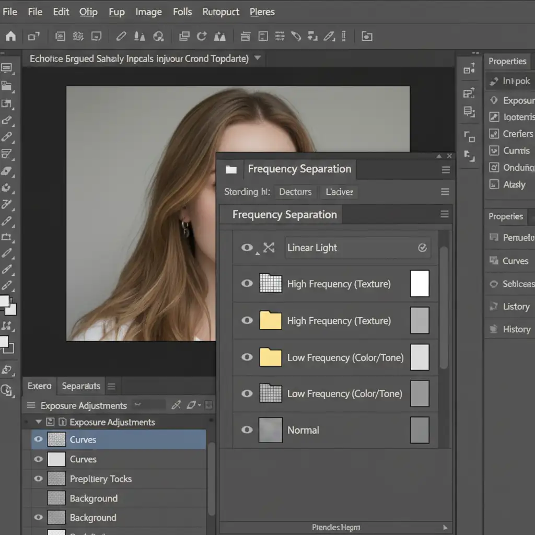Click the white mask thumbnail on High Frequency layer
This screenshot has width=535, height=535.
coord(420,284)
